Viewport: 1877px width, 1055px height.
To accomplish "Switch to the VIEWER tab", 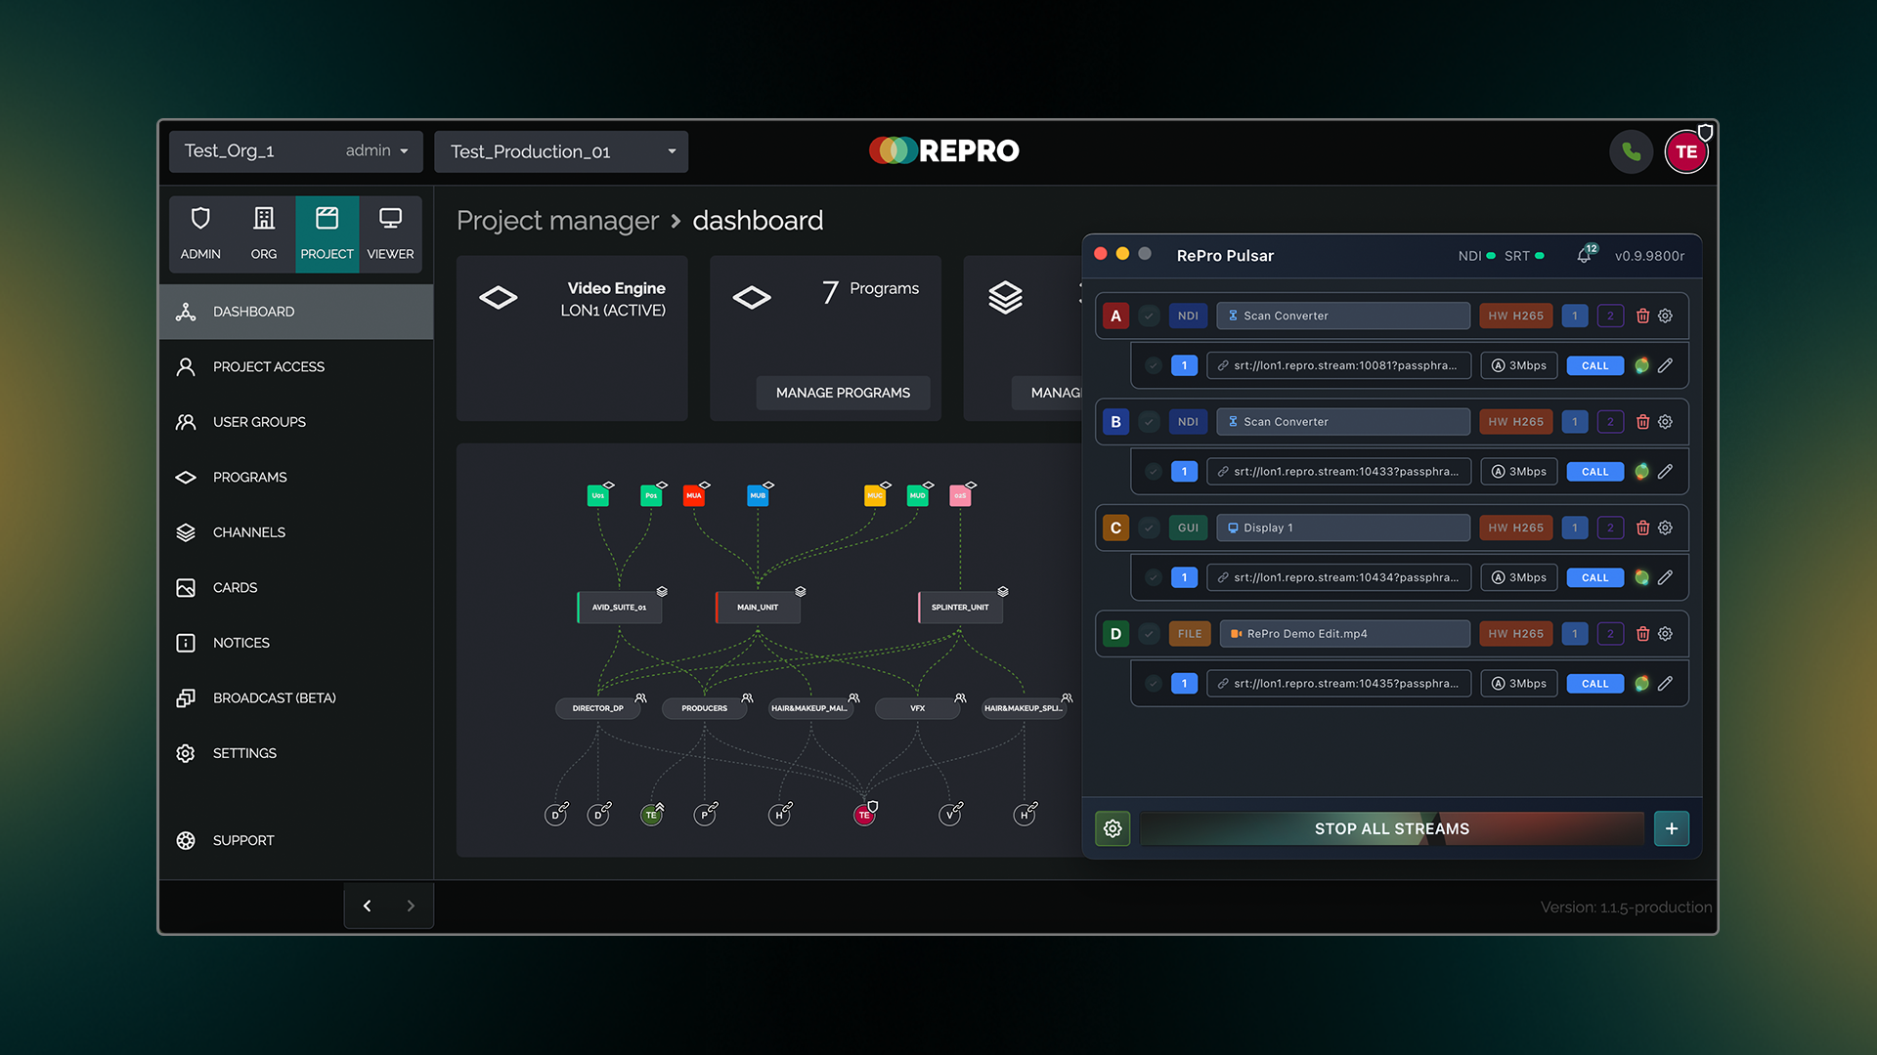I will click(390, 233).
